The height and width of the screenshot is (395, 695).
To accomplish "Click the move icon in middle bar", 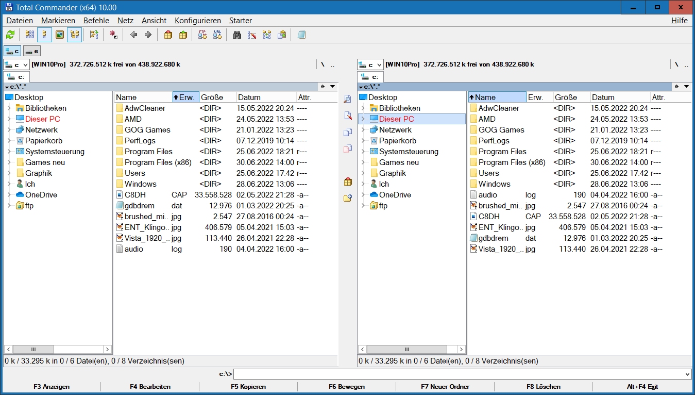I will point(348,149).
